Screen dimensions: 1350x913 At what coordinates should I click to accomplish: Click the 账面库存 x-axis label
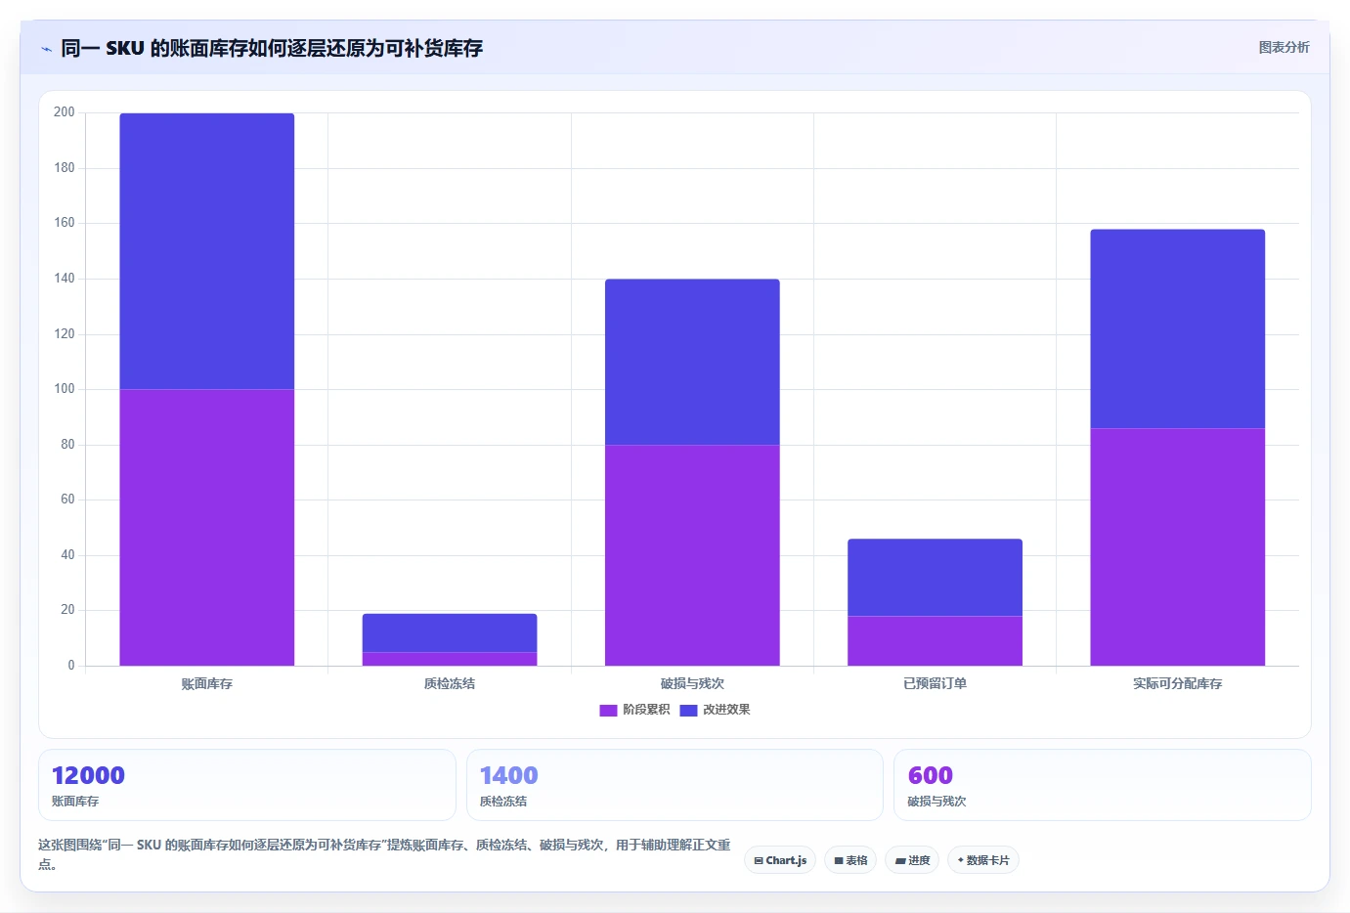pos(207,684)
